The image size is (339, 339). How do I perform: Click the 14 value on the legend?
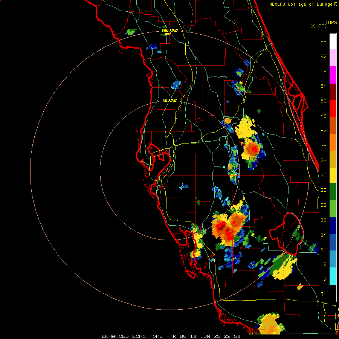[324, 235]
